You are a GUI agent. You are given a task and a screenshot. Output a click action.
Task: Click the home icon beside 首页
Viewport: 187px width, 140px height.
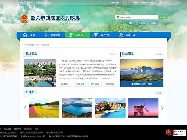tap(25, 35)
